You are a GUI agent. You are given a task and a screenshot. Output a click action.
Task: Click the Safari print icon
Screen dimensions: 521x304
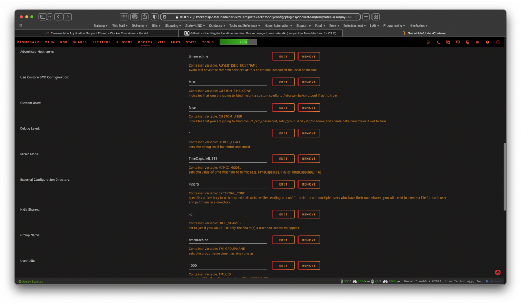click(x=134, y=17)
